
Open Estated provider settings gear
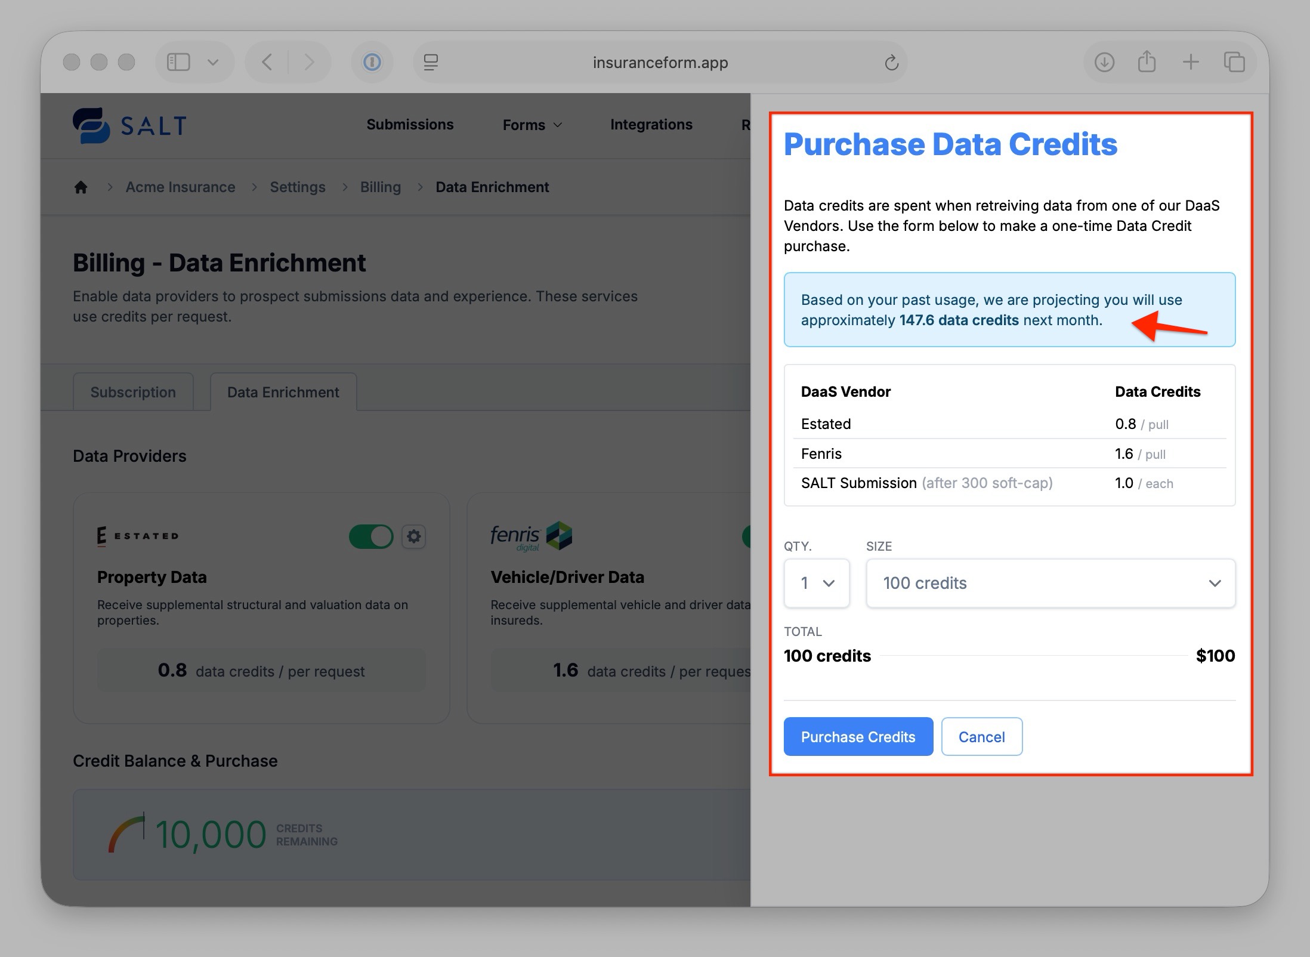413,536
